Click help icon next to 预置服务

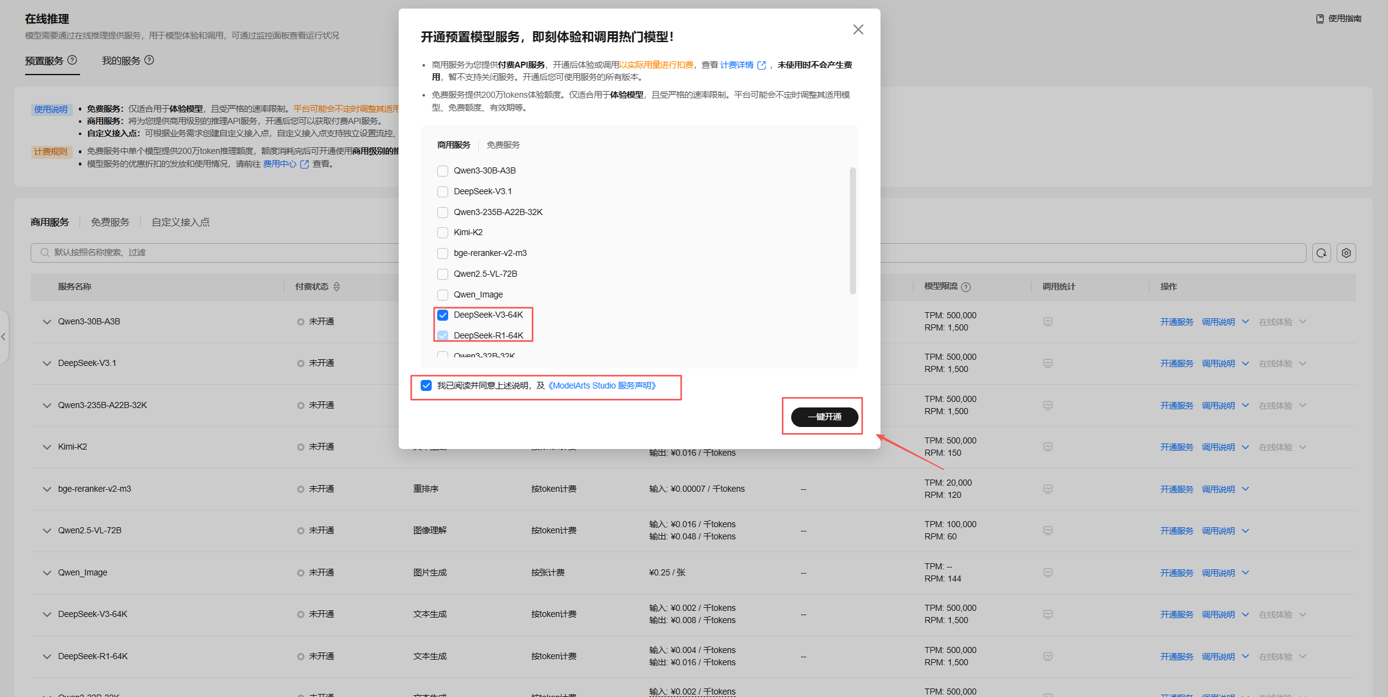point(72,60)
